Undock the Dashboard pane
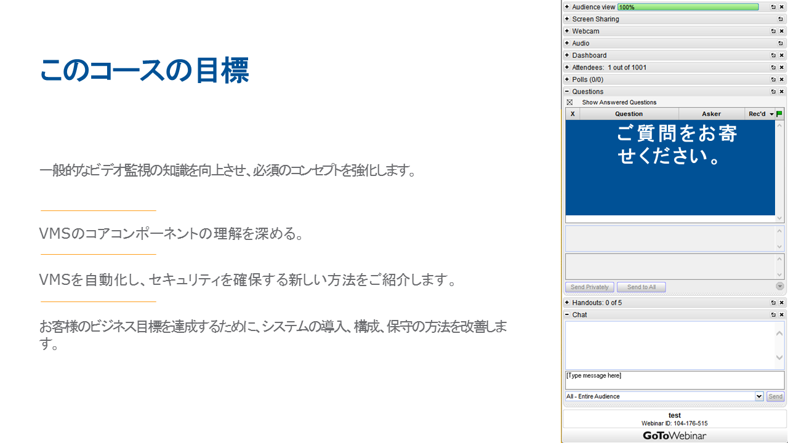The height and width of the screenshot is (443, 788). coord(773,55)
